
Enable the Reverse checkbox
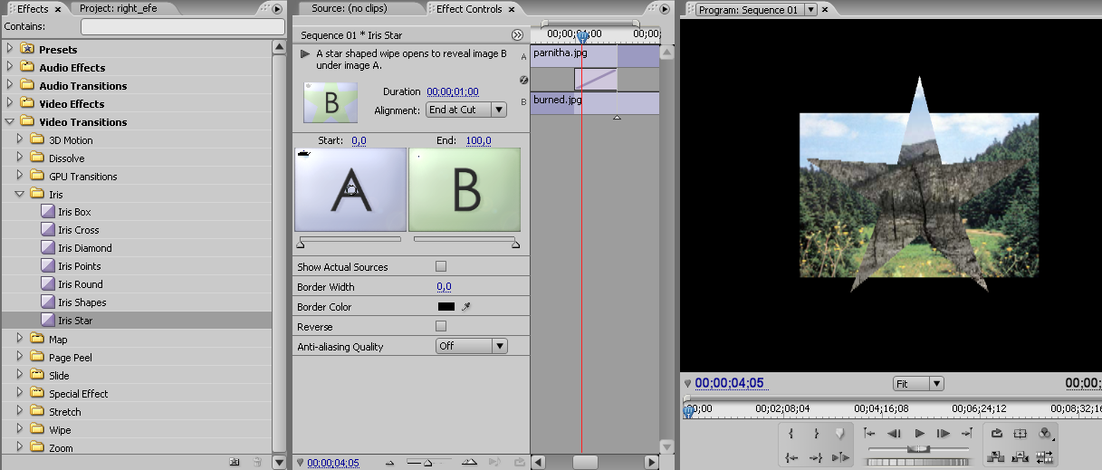click(441, 326)
